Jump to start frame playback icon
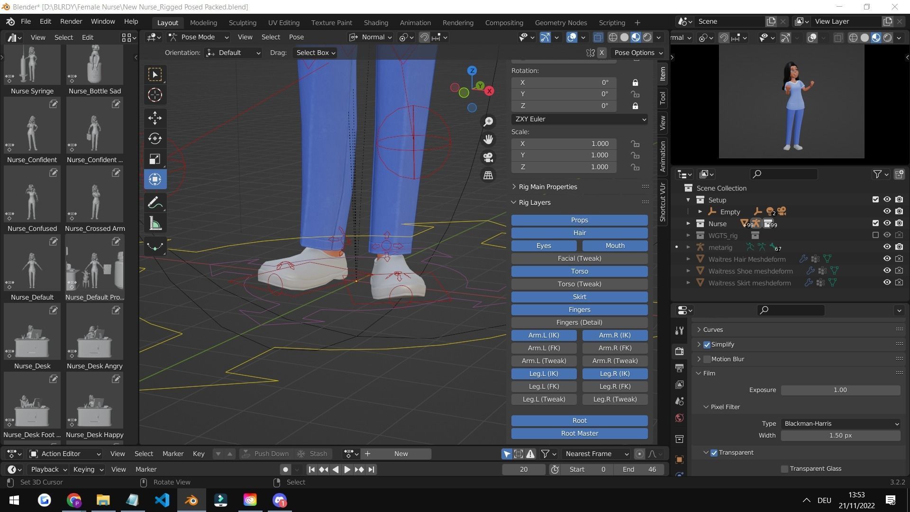Image resolution: width=910 pixels, height=512 pixels. pos(311,469)
